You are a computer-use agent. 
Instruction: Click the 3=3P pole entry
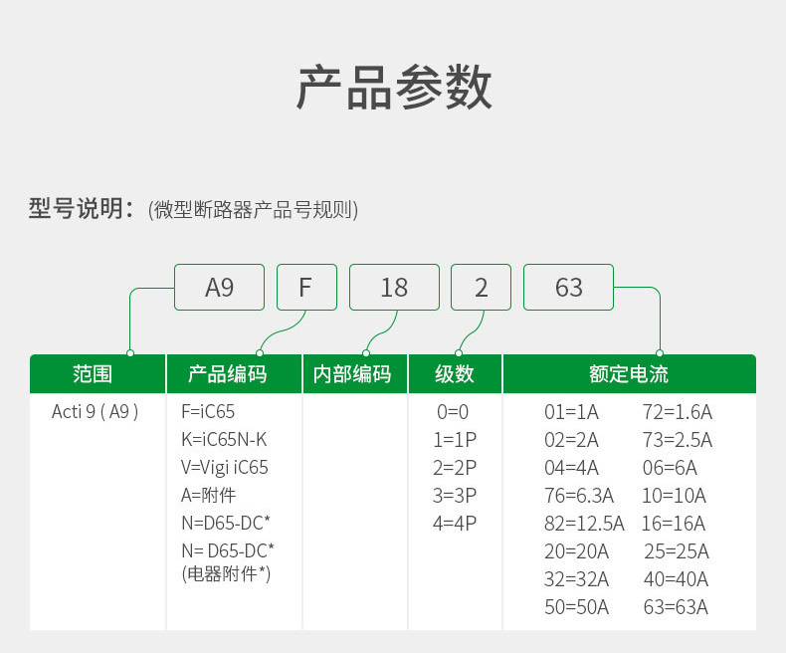[455, 496]
